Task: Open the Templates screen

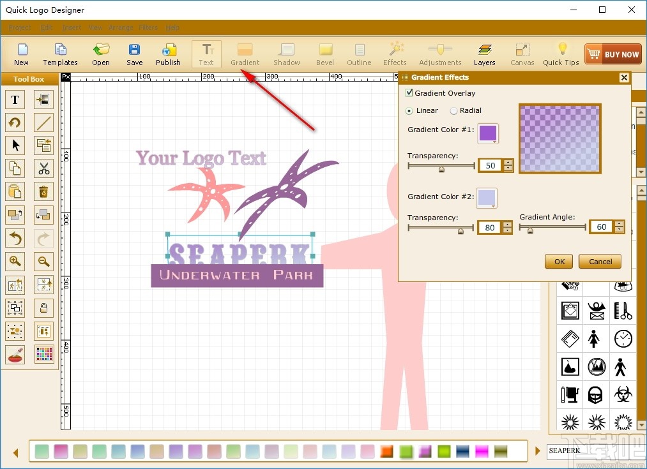Action: click(x=60, y=54)
